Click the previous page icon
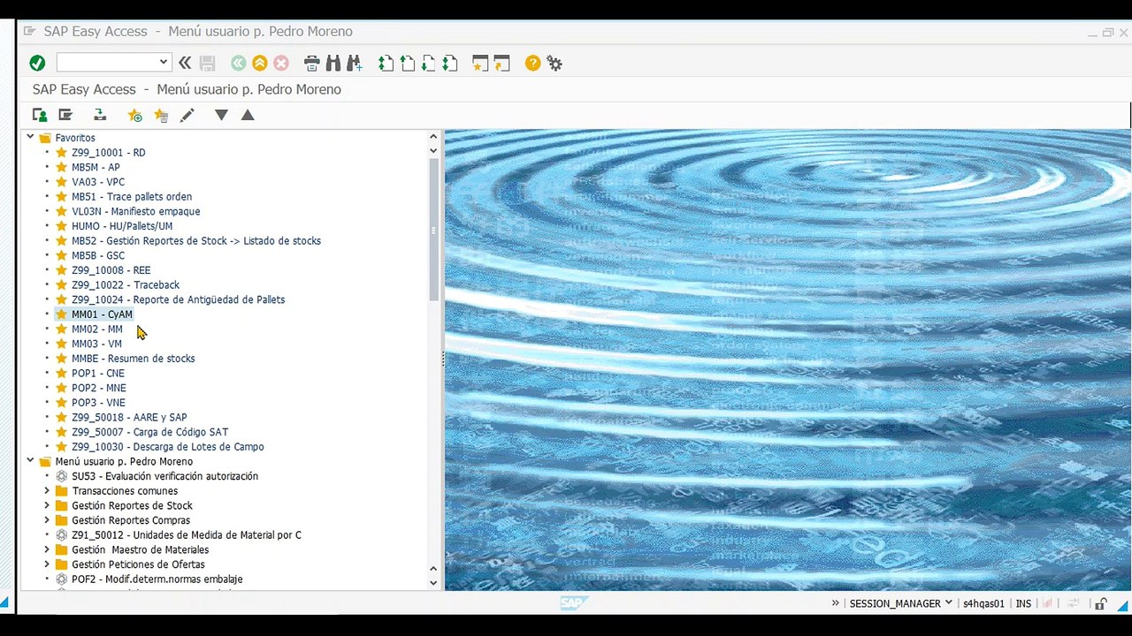 (407, 63)
